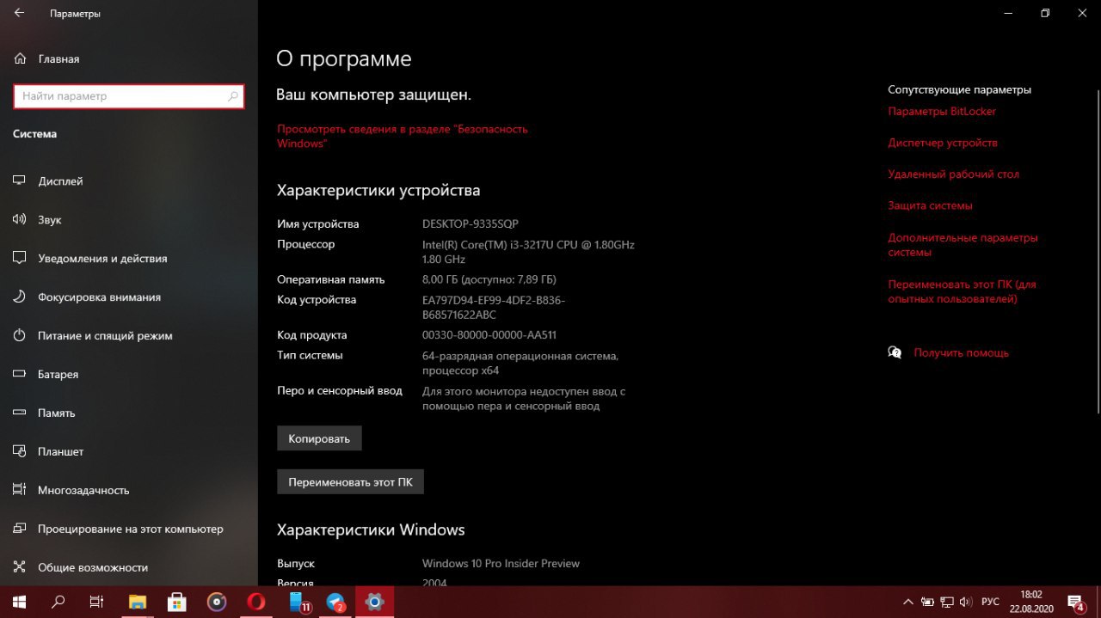This screenshot has height=618, width=1101.
Task: Click the Копировать button
Action: (319, 438)
